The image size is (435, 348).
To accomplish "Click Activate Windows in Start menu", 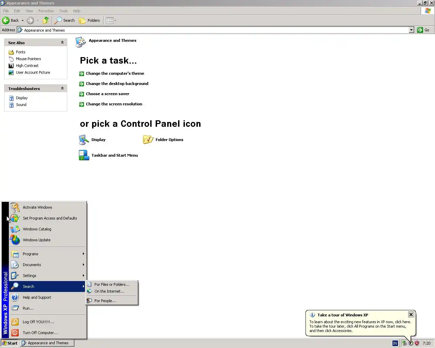I will pyautogui.click(x=48, y=207).
